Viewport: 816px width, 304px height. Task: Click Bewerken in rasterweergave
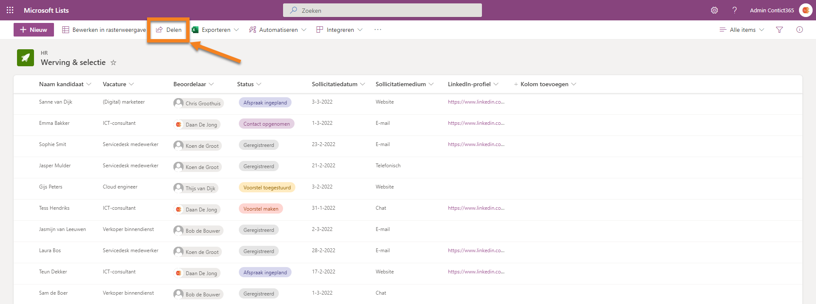(104, 30)
